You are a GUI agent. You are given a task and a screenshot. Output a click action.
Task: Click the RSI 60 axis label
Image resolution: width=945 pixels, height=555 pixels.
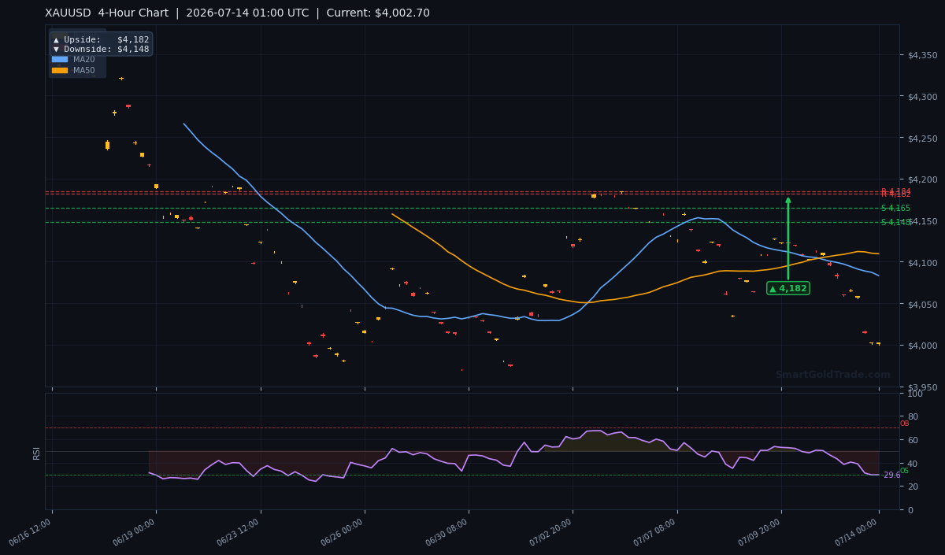pos(913,440)
